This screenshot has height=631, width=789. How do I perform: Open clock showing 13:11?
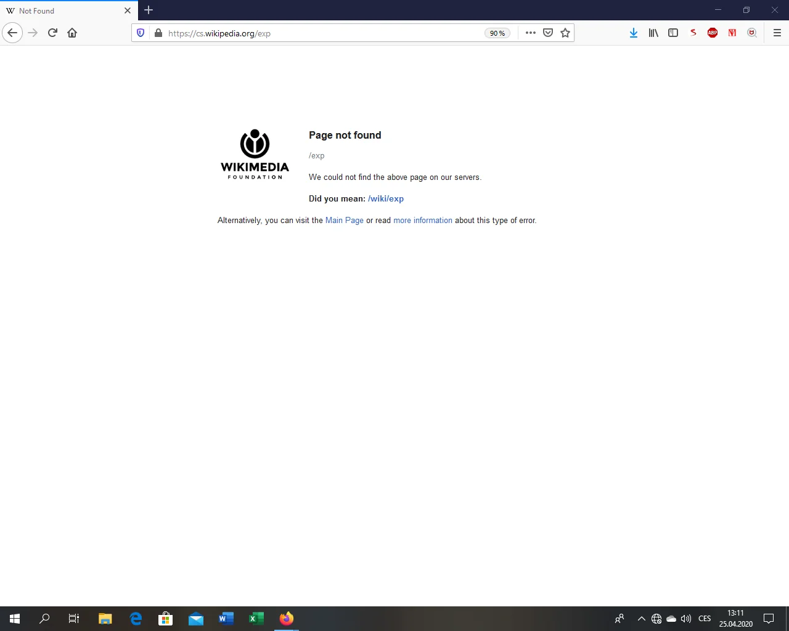735,619
